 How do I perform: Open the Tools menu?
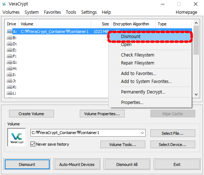coord(71,12)
